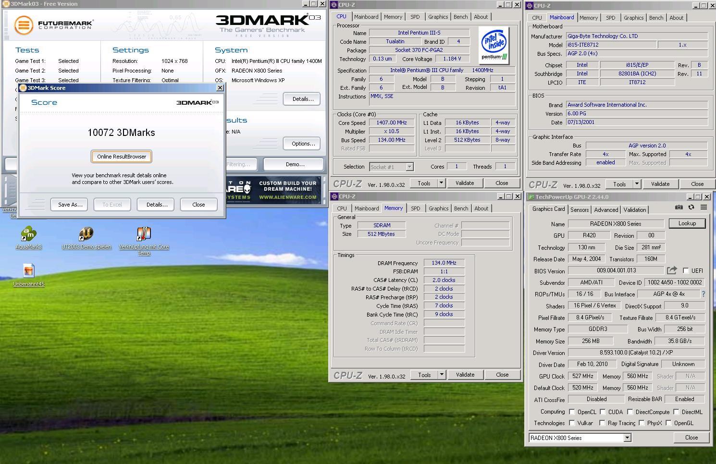
Task: Click the BIOS date 07/13/2001 field
Action: tap(637, 122)
